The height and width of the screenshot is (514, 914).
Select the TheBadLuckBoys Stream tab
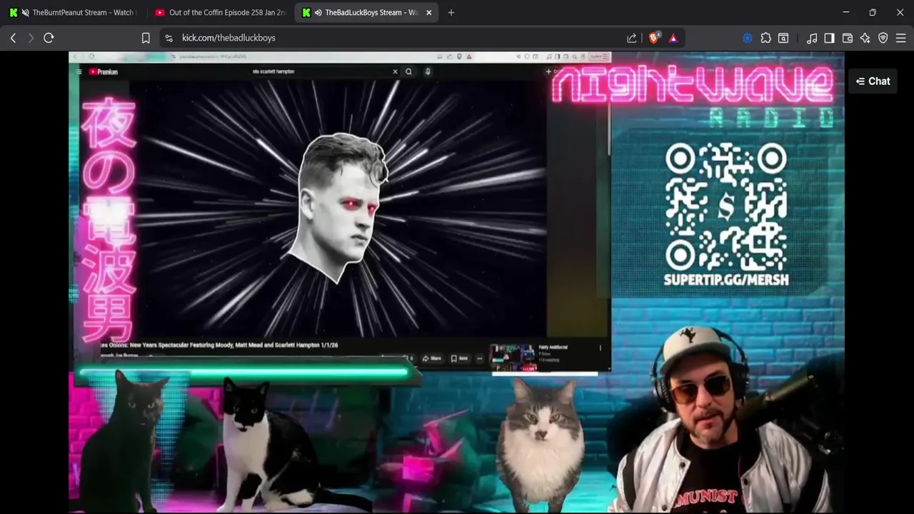366,12
